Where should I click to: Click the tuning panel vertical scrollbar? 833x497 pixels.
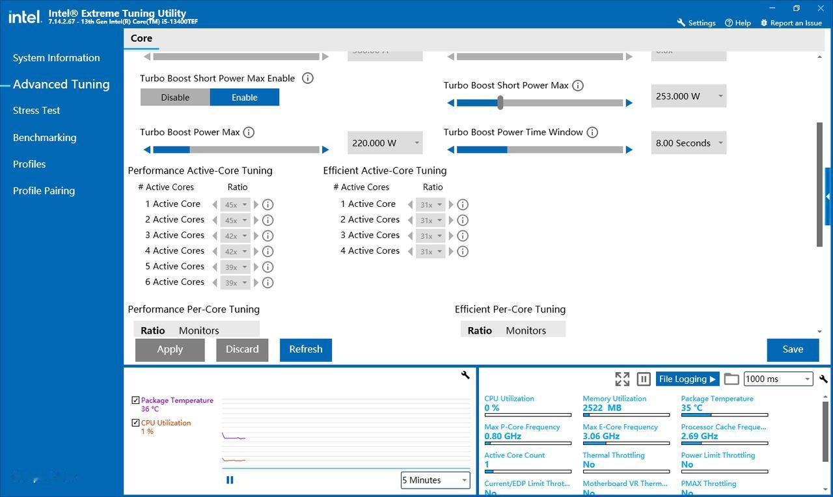[819, 185]
